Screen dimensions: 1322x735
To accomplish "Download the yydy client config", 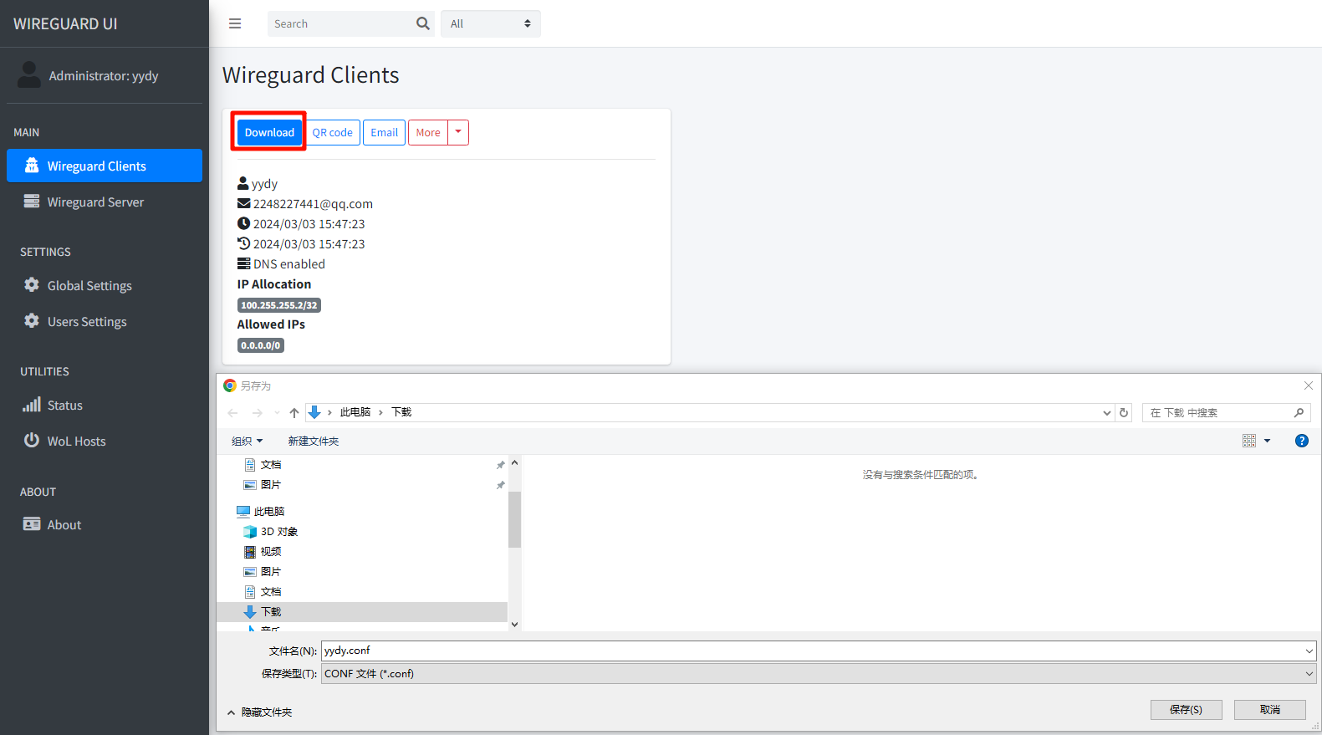I will point(269,132).
